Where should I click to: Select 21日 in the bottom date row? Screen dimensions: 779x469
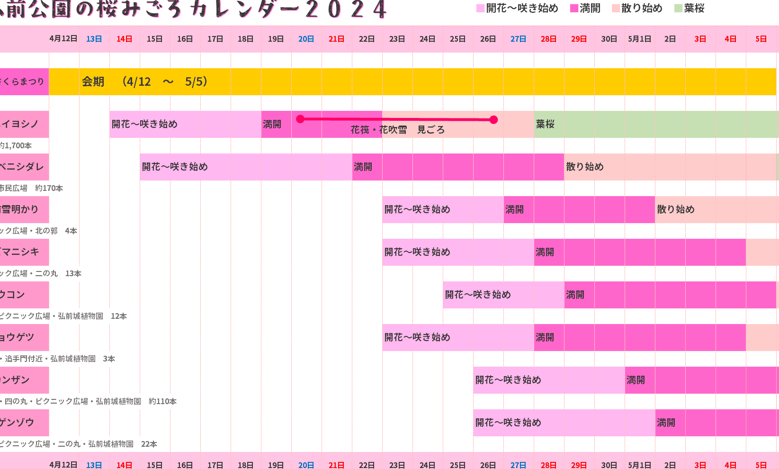tap(336, 465)
